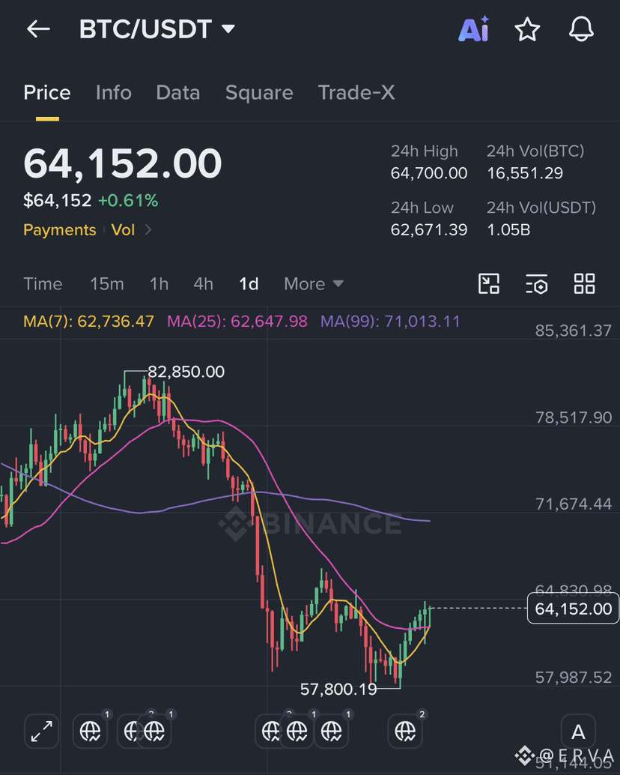Tap the MA(25) indicator value

[237, 322]
